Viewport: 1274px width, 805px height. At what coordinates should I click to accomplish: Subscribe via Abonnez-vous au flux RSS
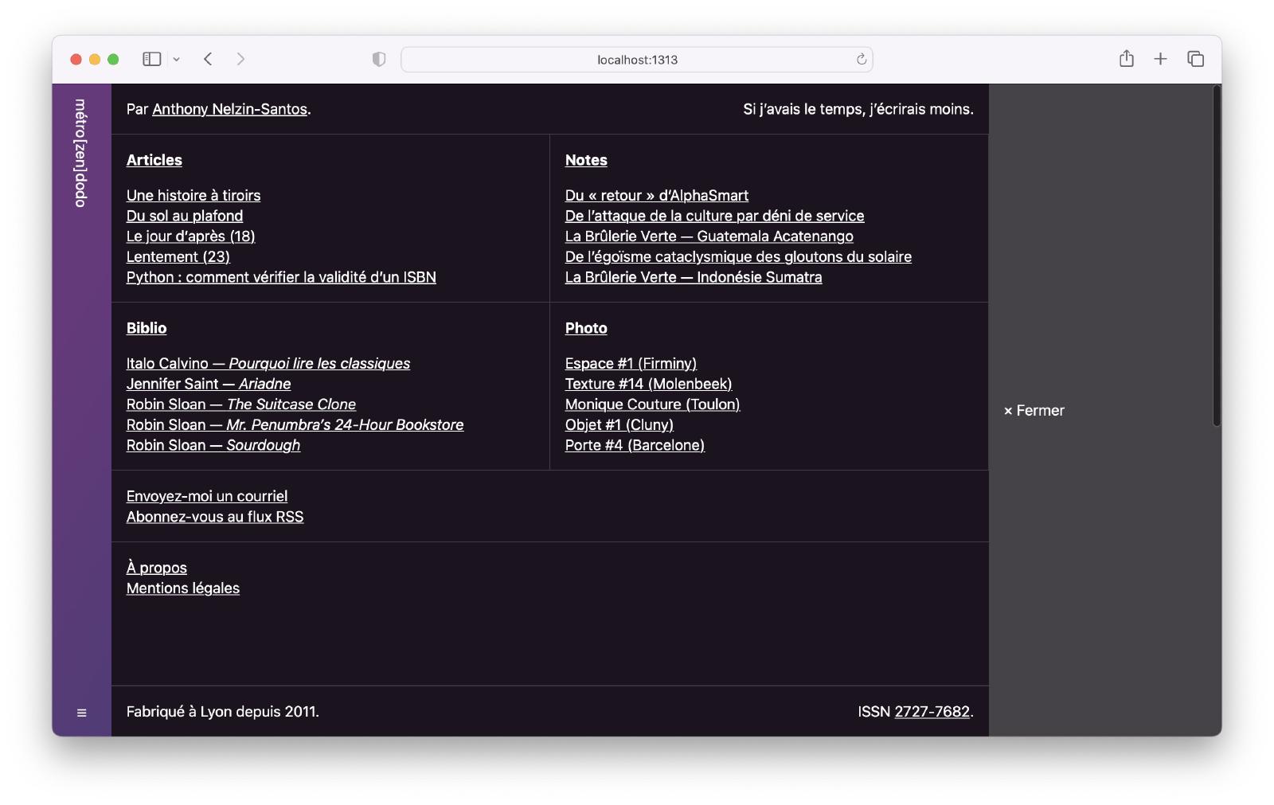click(x=215, y=517)
